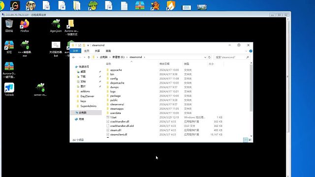This screenshot has height=177, width=315.
Task: Click Properties checkmark icon in quick access toolbar
Action: 80,45
